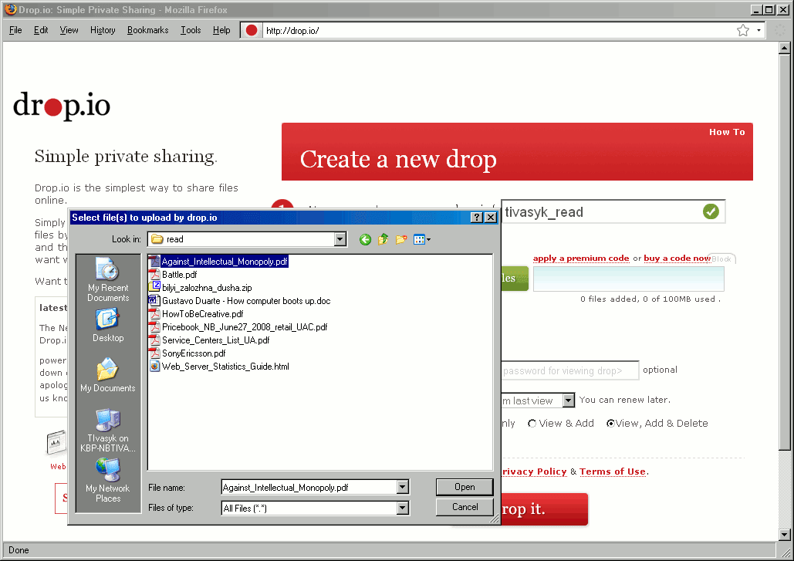Viewport: 794px width, 561px height.
Task: Open the History menu
Action: tap(103, 30)
